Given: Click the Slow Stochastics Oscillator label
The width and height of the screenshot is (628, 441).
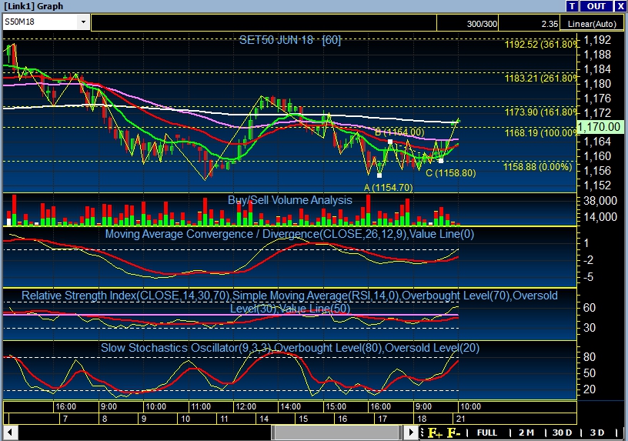Looking at the screenshot, I should point(290,348).
